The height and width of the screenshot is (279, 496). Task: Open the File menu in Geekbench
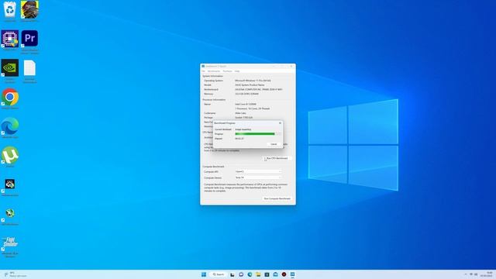(x=203, y=71)
